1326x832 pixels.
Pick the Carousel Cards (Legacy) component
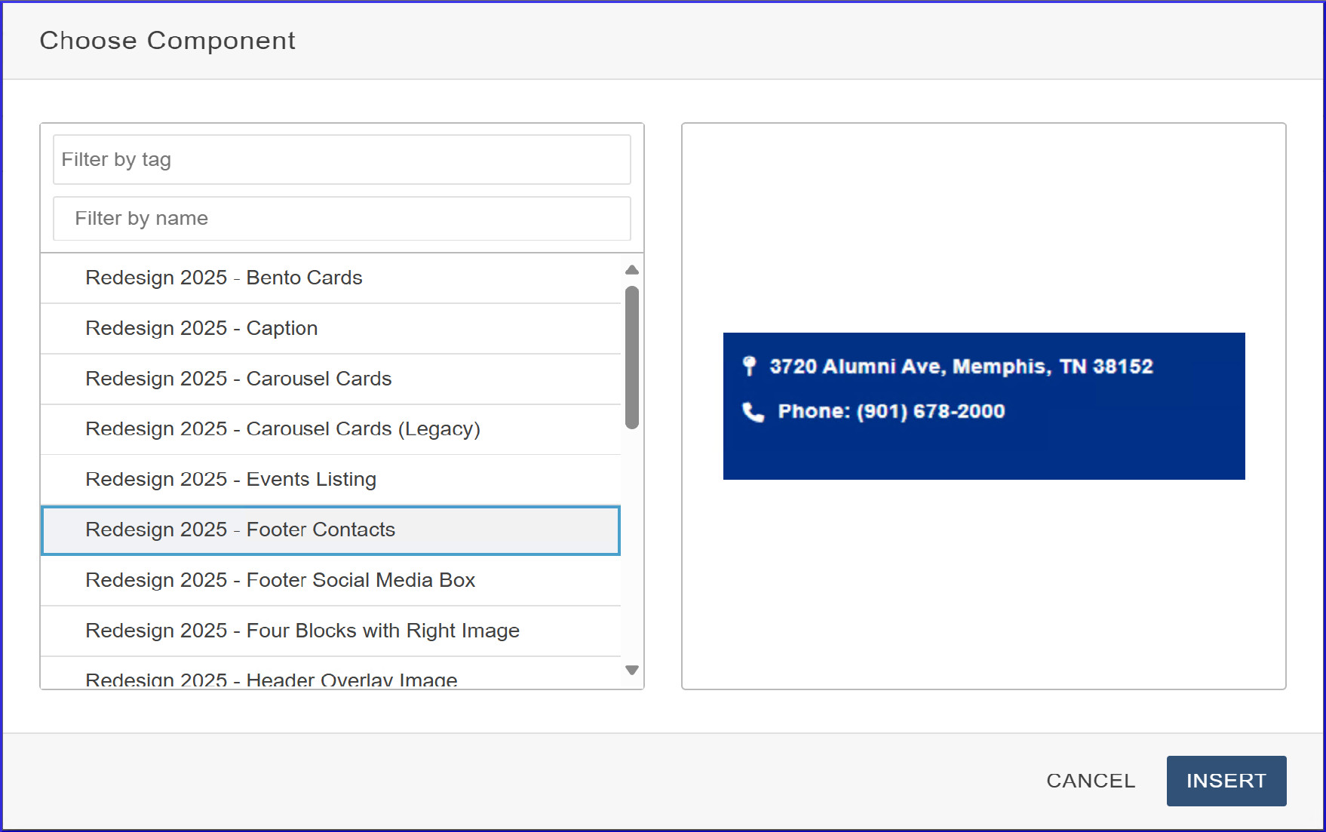tap(283, 429)
